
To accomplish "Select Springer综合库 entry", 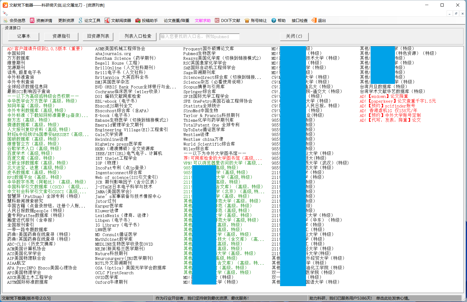I will [x=200, y=92].
